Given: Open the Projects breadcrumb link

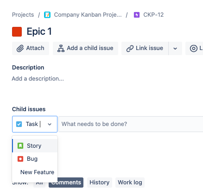Looking at the screenshot, I should pyautogui.click(x=23, y=15).
